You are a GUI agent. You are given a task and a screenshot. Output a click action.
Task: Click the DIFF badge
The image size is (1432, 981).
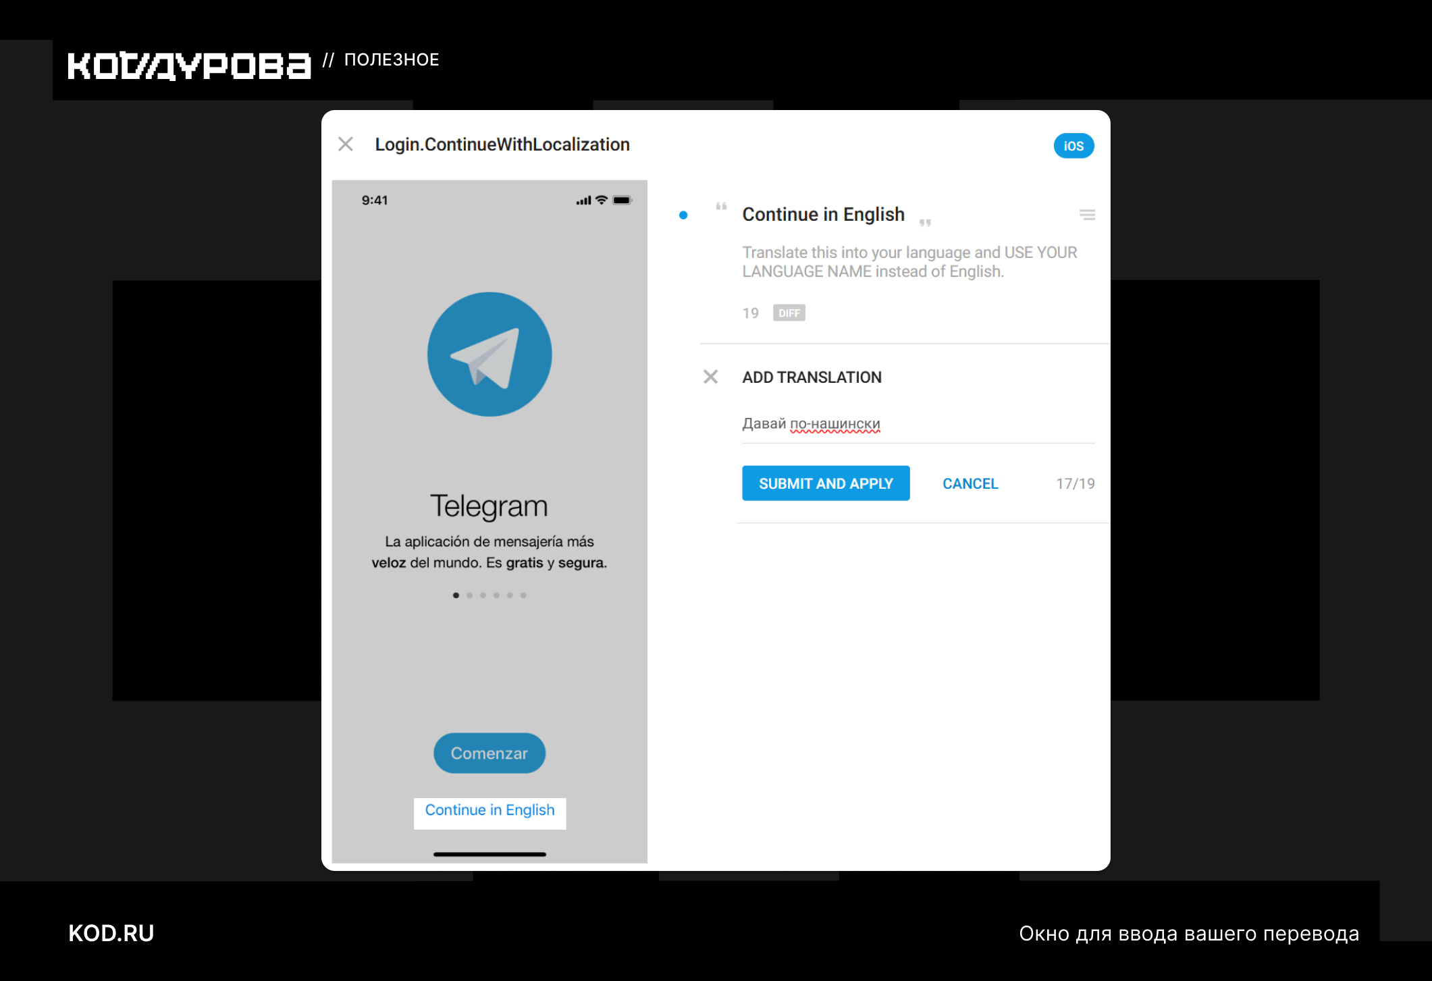coord(789,313)
